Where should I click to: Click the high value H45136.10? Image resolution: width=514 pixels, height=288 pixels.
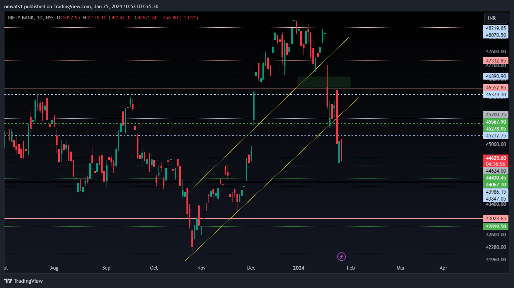(95, 18)
